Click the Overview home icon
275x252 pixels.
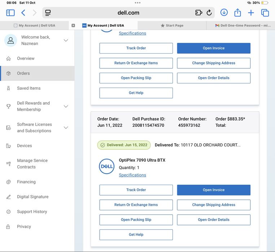click(x=8, y=58)
